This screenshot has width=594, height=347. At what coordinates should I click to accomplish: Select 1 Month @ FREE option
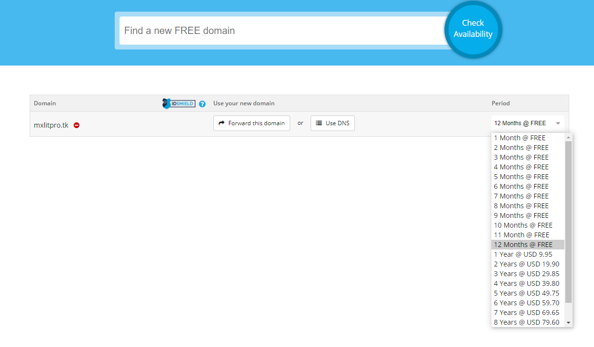tap(520, 138)
